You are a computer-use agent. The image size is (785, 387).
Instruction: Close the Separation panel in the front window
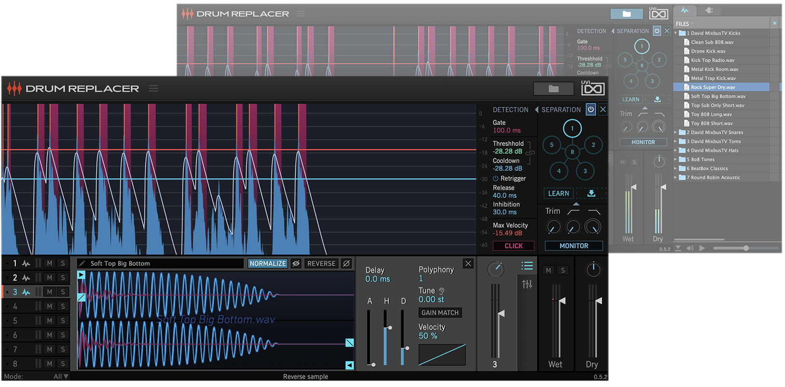[603, 109]
